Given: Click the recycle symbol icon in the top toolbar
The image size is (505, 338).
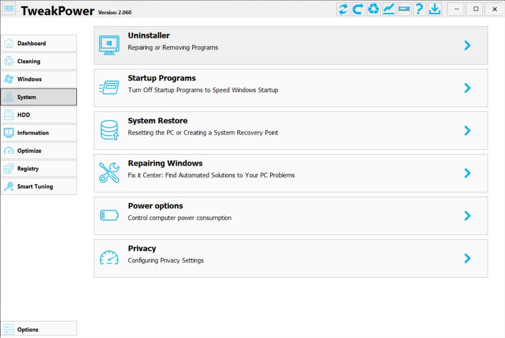Looking at the screenshot, I should pos(374,9).
